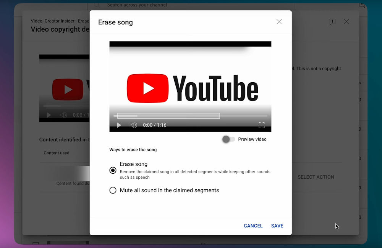This screenshot has width=382, height=248.
Task: Click the background video thumbnail in copyright details
Action: [64, 88]
